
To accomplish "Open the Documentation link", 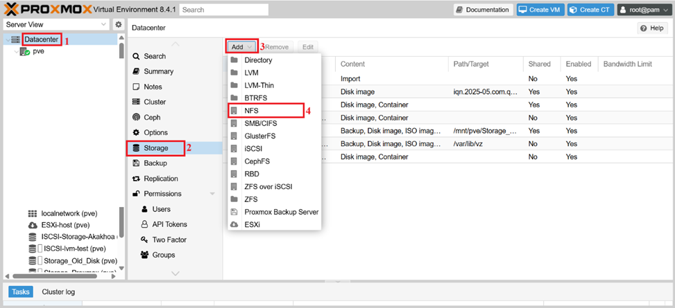I will [x=483, y=10].
